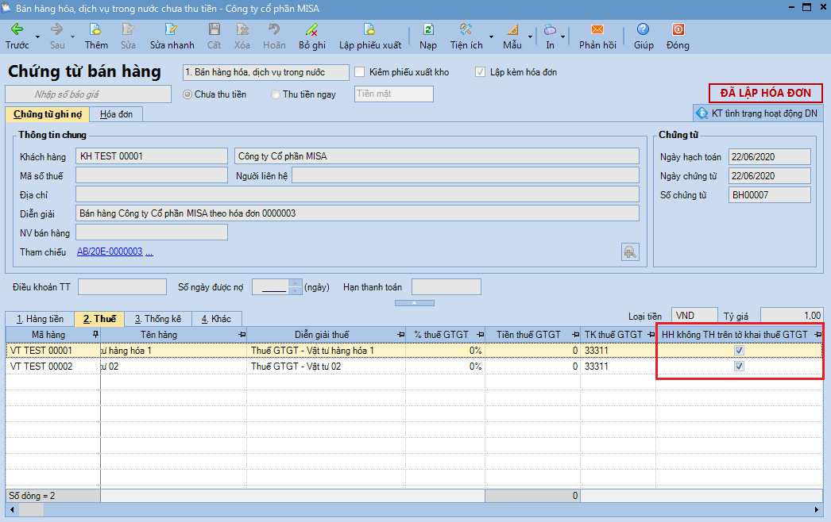Pin the % thuế GTGT column
The width and height of the screenshot is (831, 522).
click(x=480, y=335)
